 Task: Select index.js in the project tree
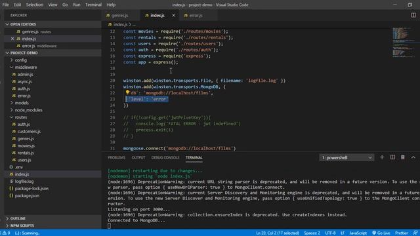pyautogui.click(x=52, y=174)
